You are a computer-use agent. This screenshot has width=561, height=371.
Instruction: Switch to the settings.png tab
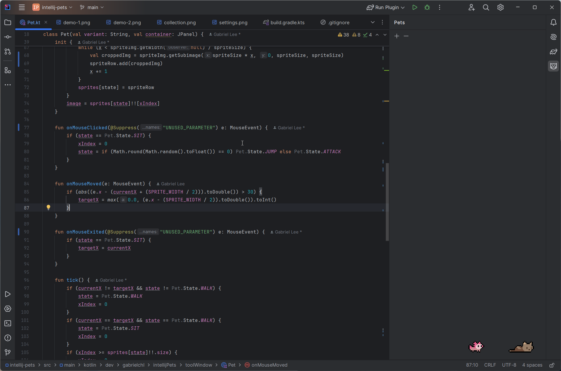pyautogui.click(x=230, y=22)
